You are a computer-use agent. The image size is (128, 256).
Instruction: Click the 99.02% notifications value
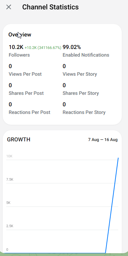tap(72, 47)
